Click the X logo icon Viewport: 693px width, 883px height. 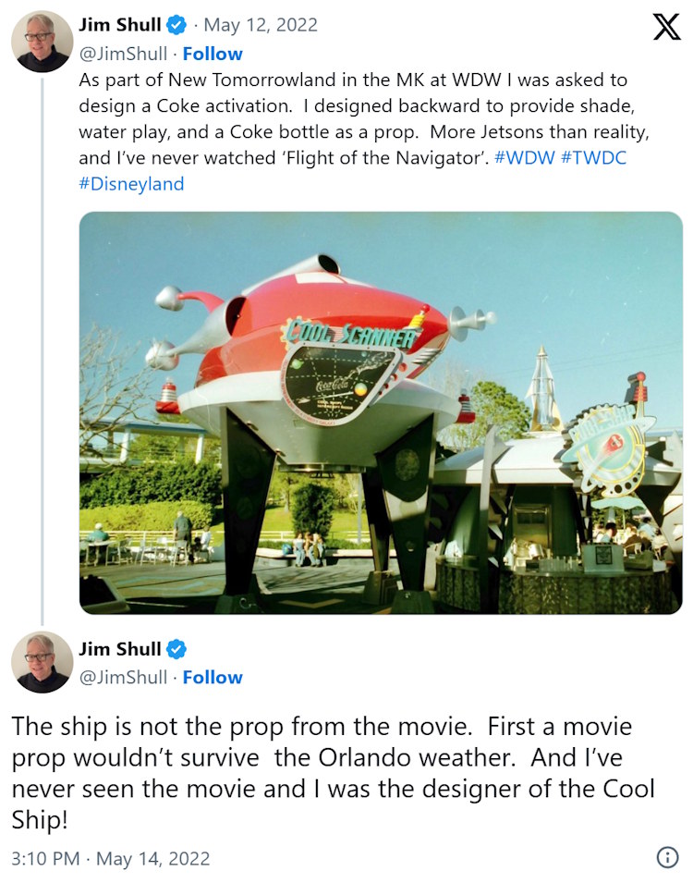click(665, 27)
